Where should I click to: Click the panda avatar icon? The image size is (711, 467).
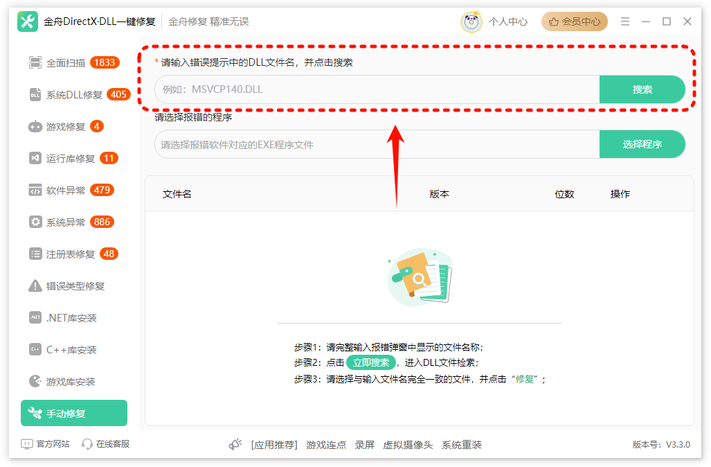coord(471,21)
